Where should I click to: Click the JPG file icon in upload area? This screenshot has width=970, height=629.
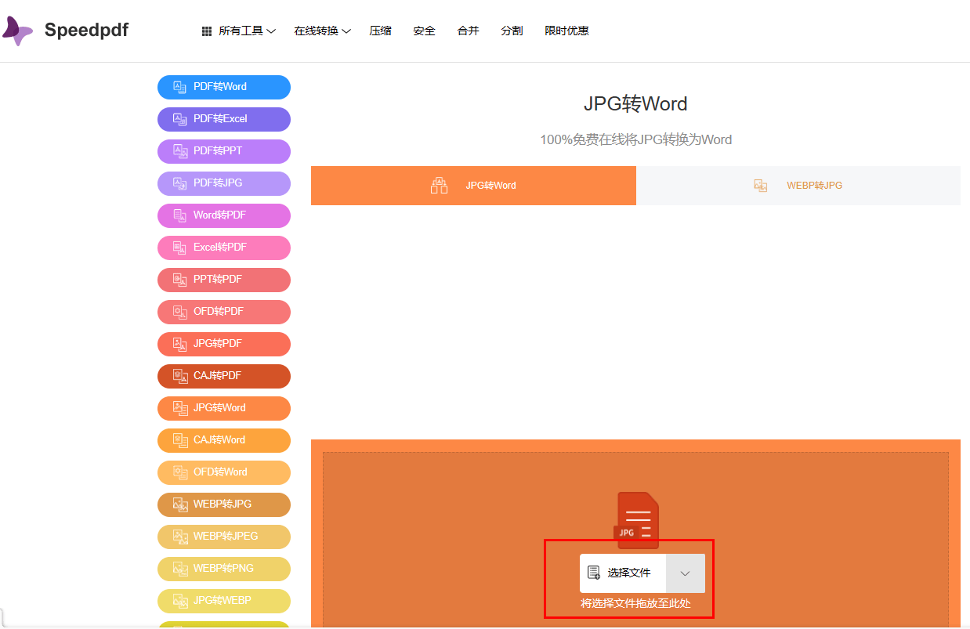point(636,519)
